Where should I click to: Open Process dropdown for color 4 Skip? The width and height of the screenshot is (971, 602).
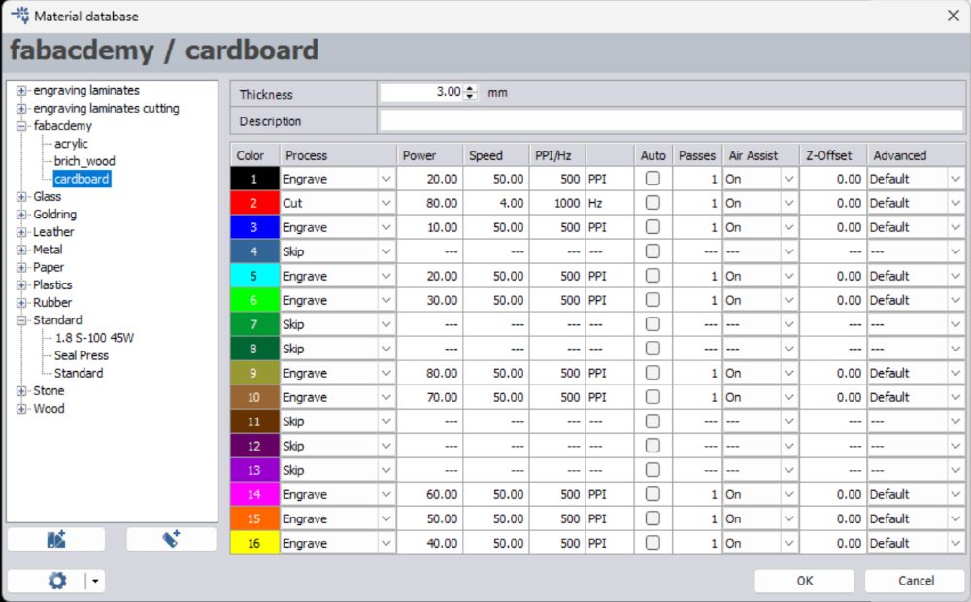click(x=385, y=251)
